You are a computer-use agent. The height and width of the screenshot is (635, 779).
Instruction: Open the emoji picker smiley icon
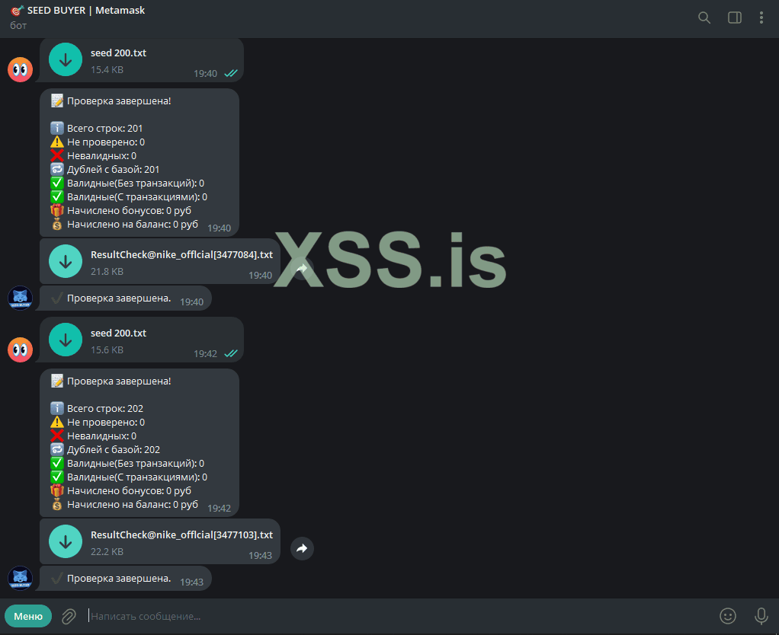click(728, 616)
